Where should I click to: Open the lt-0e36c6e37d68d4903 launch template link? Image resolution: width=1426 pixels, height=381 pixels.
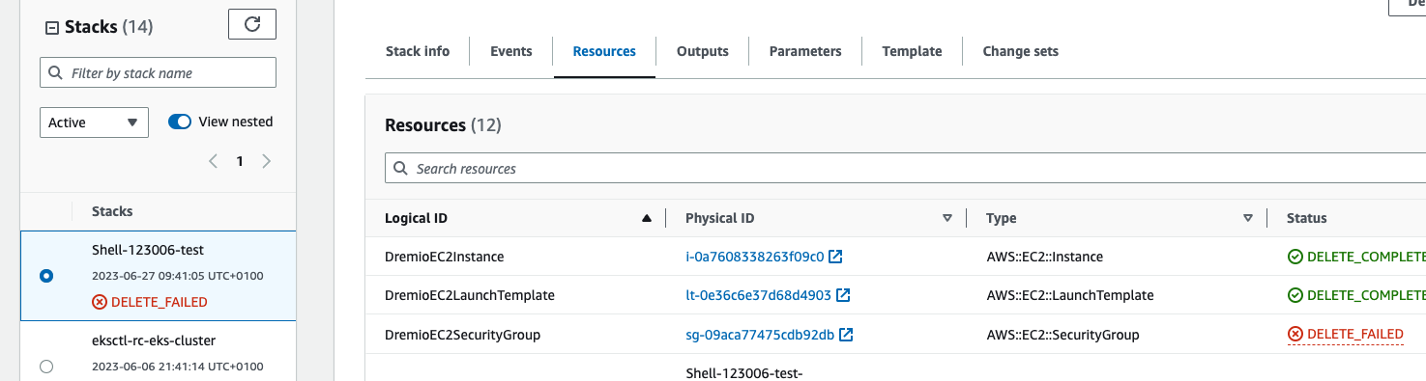pyautogui.click(x=758, y=295)
